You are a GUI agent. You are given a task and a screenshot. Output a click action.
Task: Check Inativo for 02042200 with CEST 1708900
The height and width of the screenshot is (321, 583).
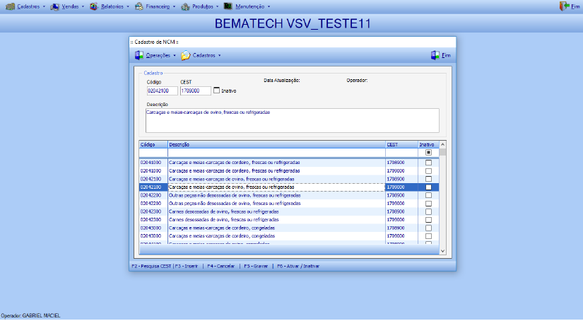(x=428, y=195)
